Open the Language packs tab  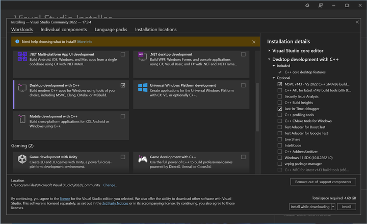111,30
